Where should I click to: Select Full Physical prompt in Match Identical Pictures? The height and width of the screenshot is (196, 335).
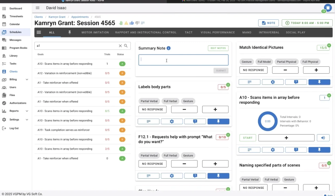coord(310,62)
